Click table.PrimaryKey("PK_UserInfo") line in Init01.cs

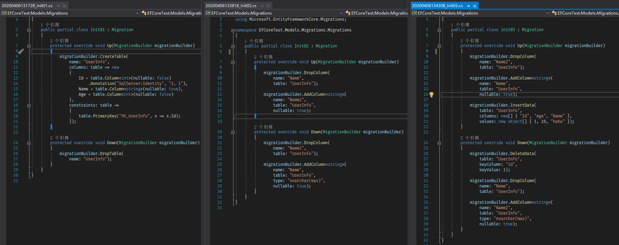[129, 116]
